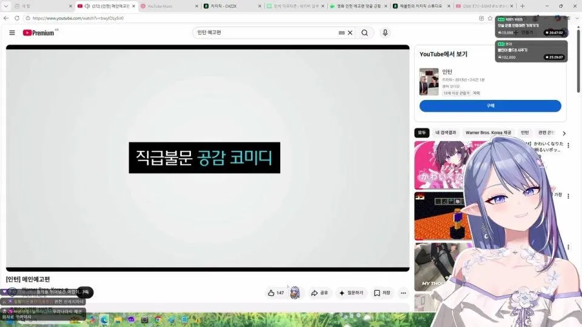Select Warner Bros. Korea 제공 chip
582x327 pixels.
point(488,133)
